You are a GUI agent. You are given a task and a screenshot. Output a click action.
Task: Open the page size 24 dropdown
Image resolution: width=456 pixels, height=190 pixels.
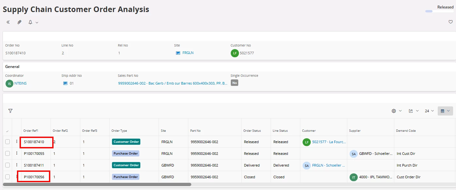click(429, 111)
